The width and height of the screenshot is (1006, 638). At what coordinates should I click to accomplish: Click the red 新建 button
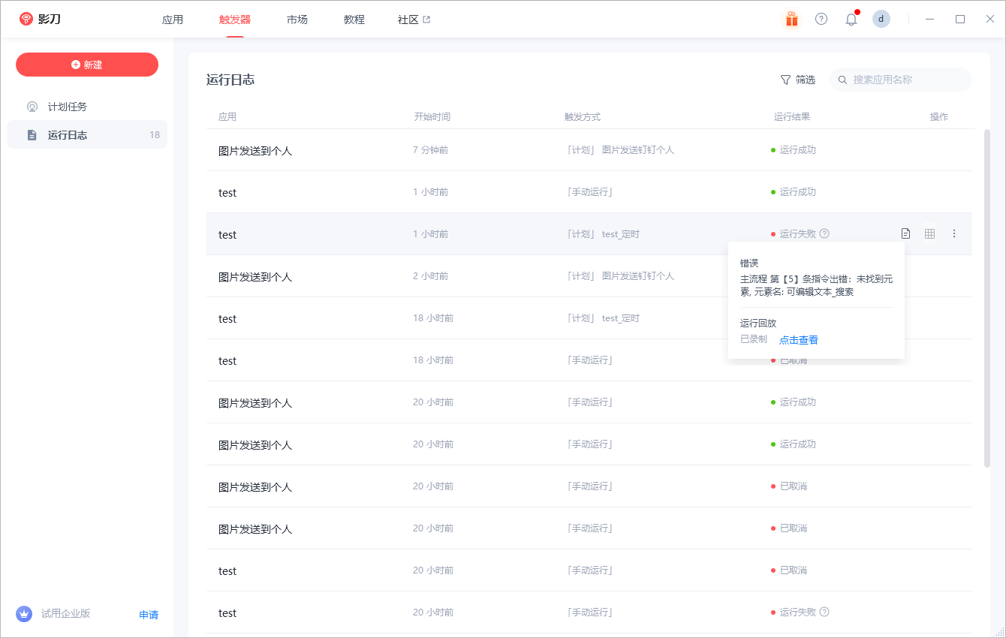click(87, 65)
